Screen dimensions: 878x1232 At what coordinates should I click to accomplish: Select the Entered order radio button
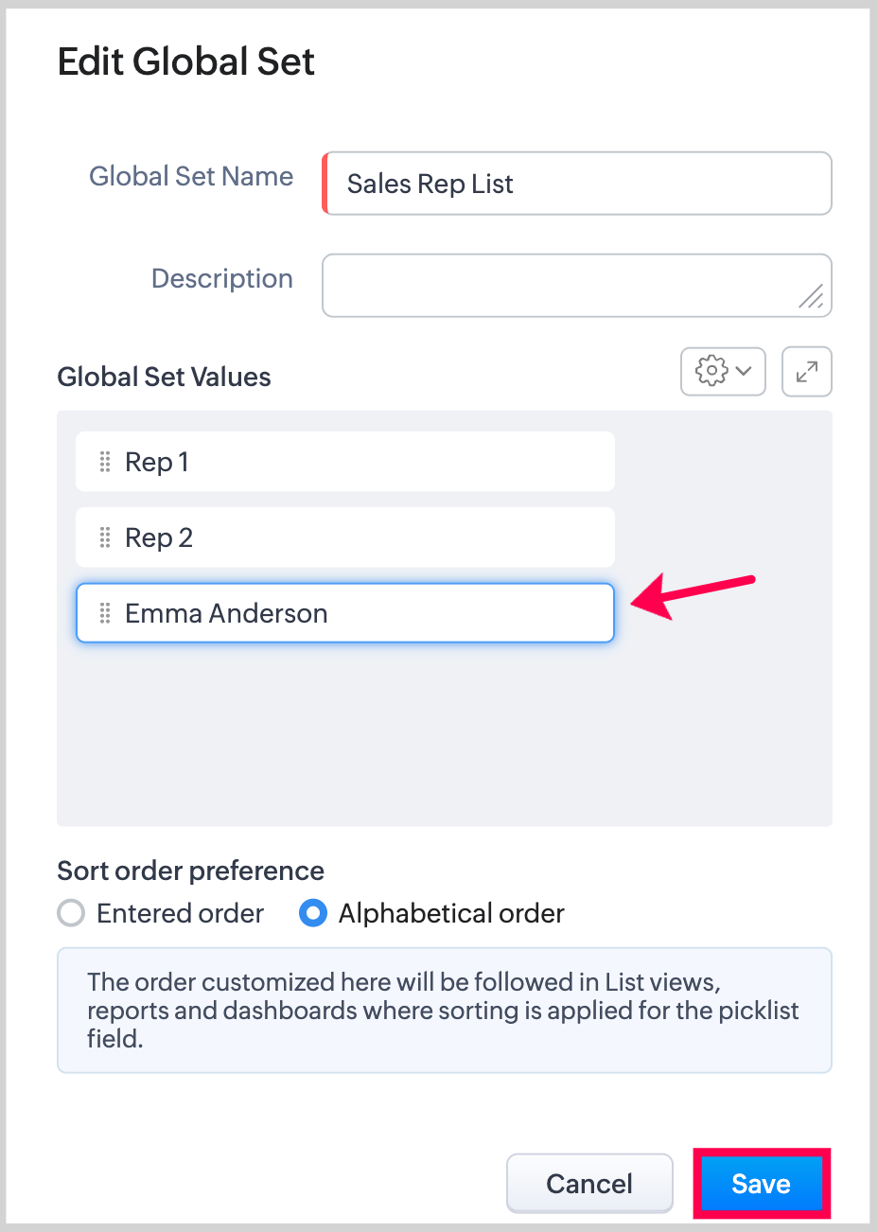71,913
